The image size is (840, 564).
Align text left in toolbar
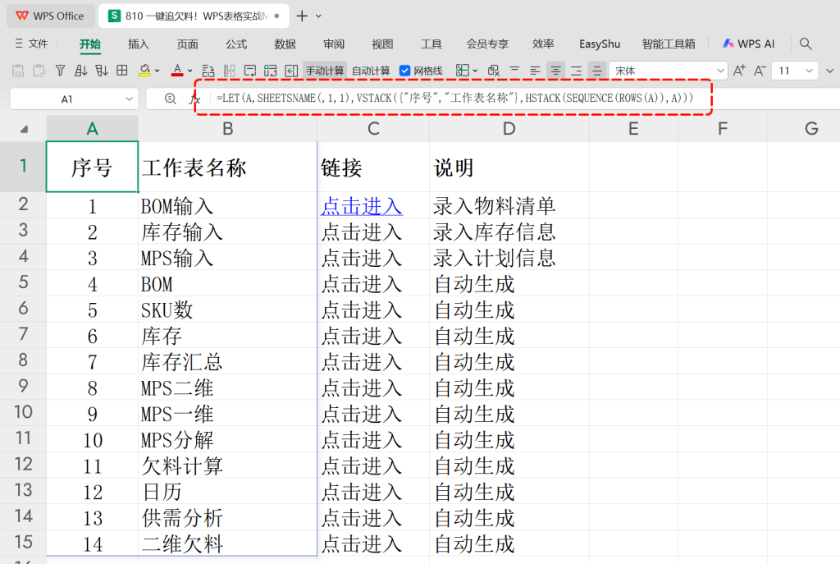(535, 71)
